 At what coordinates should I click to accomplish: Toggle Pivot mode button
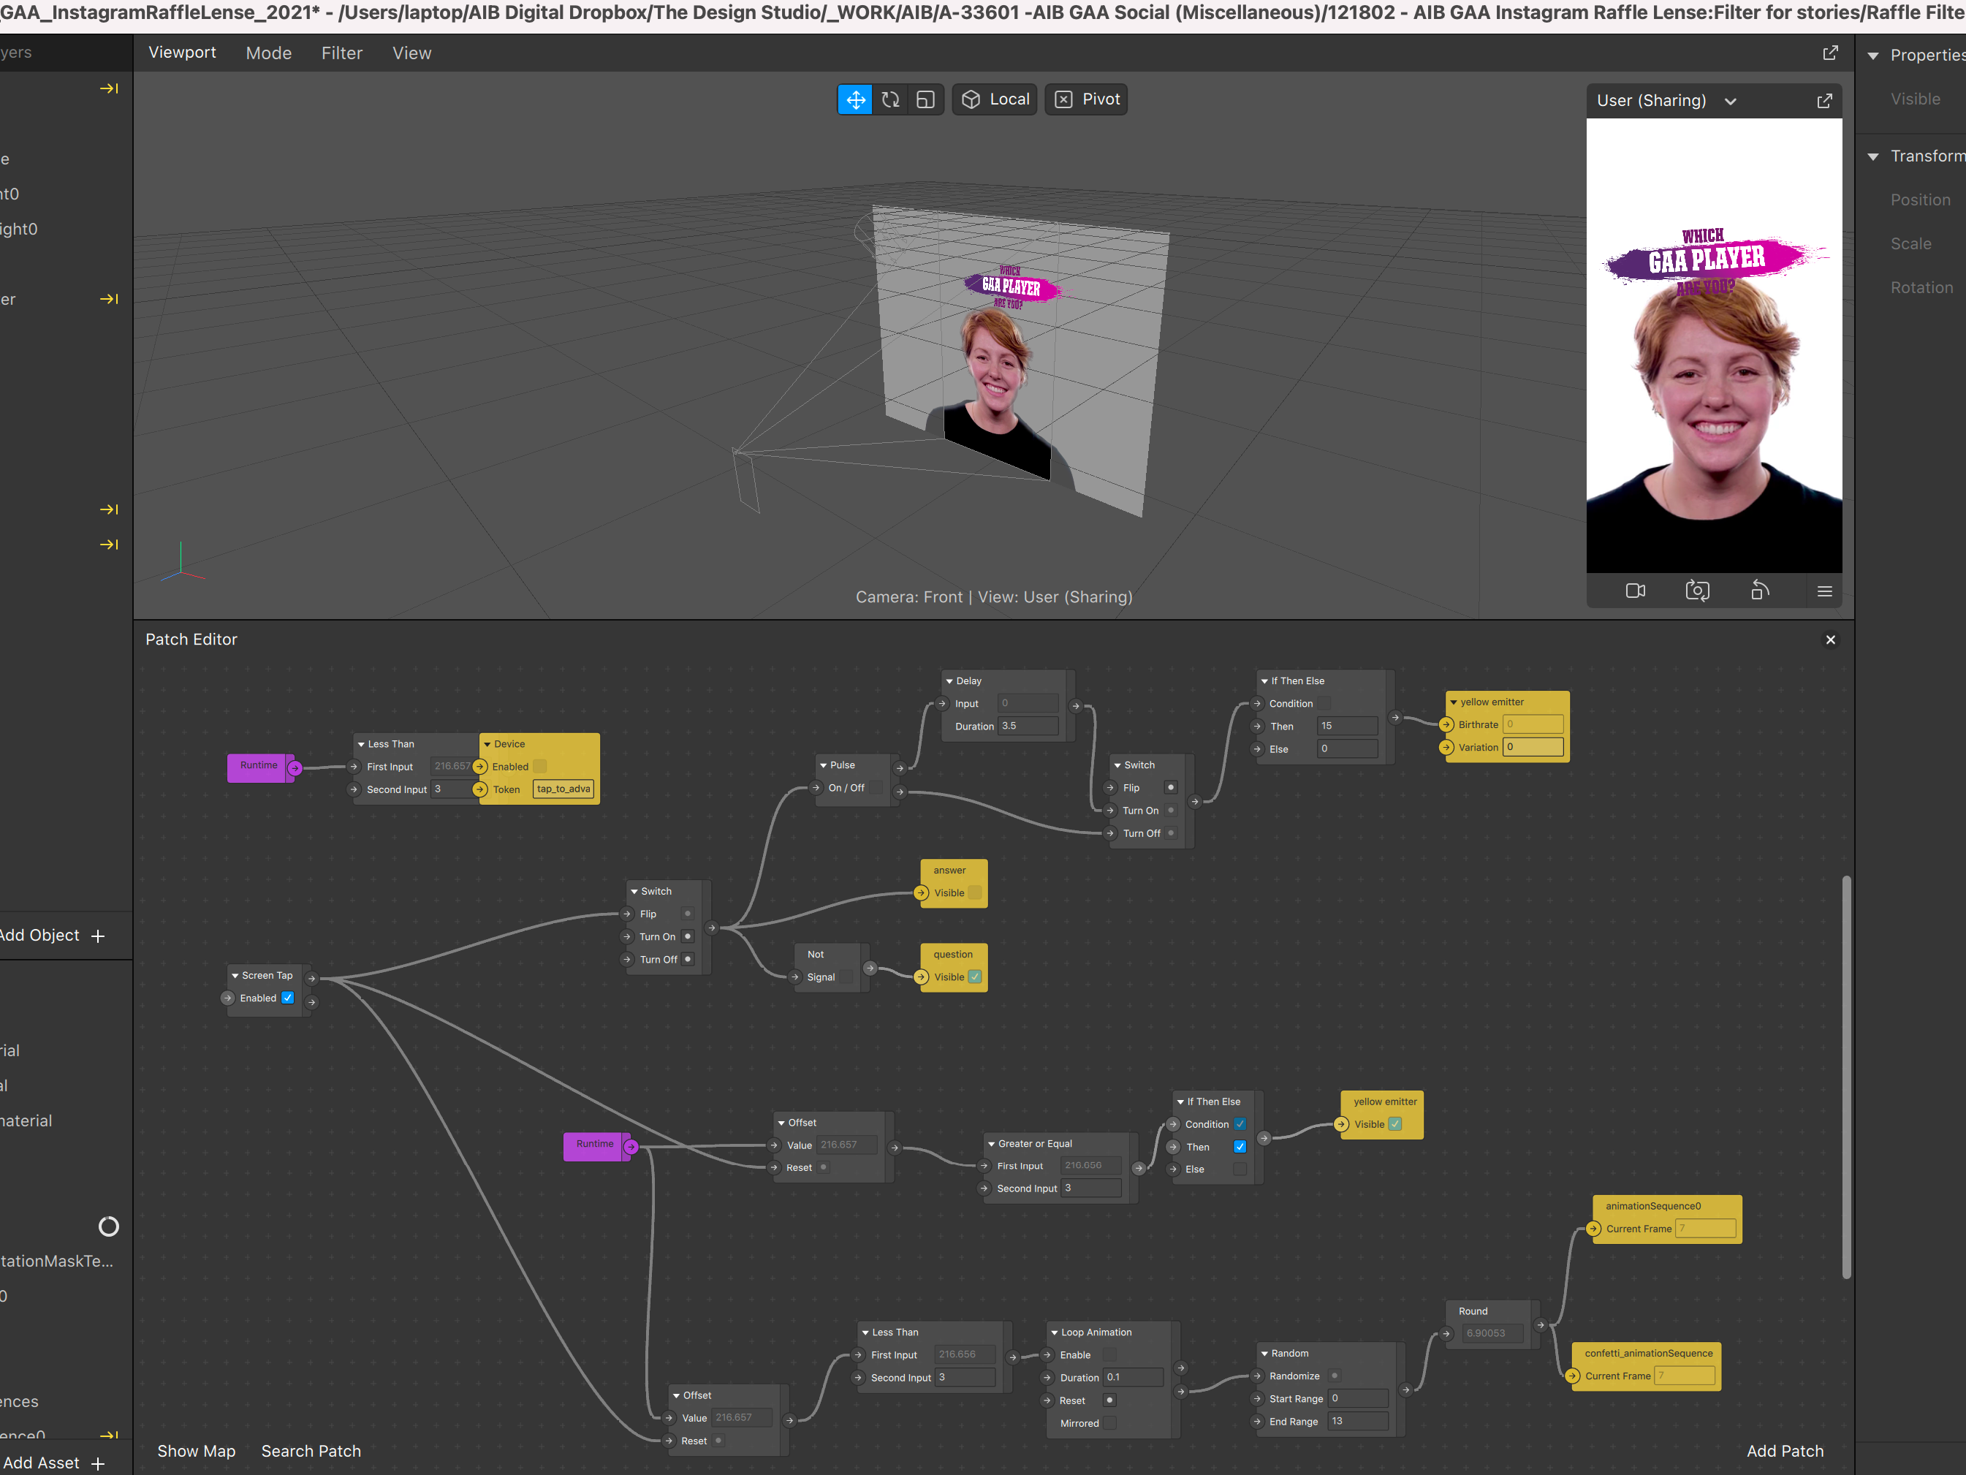pos(1086,99)
